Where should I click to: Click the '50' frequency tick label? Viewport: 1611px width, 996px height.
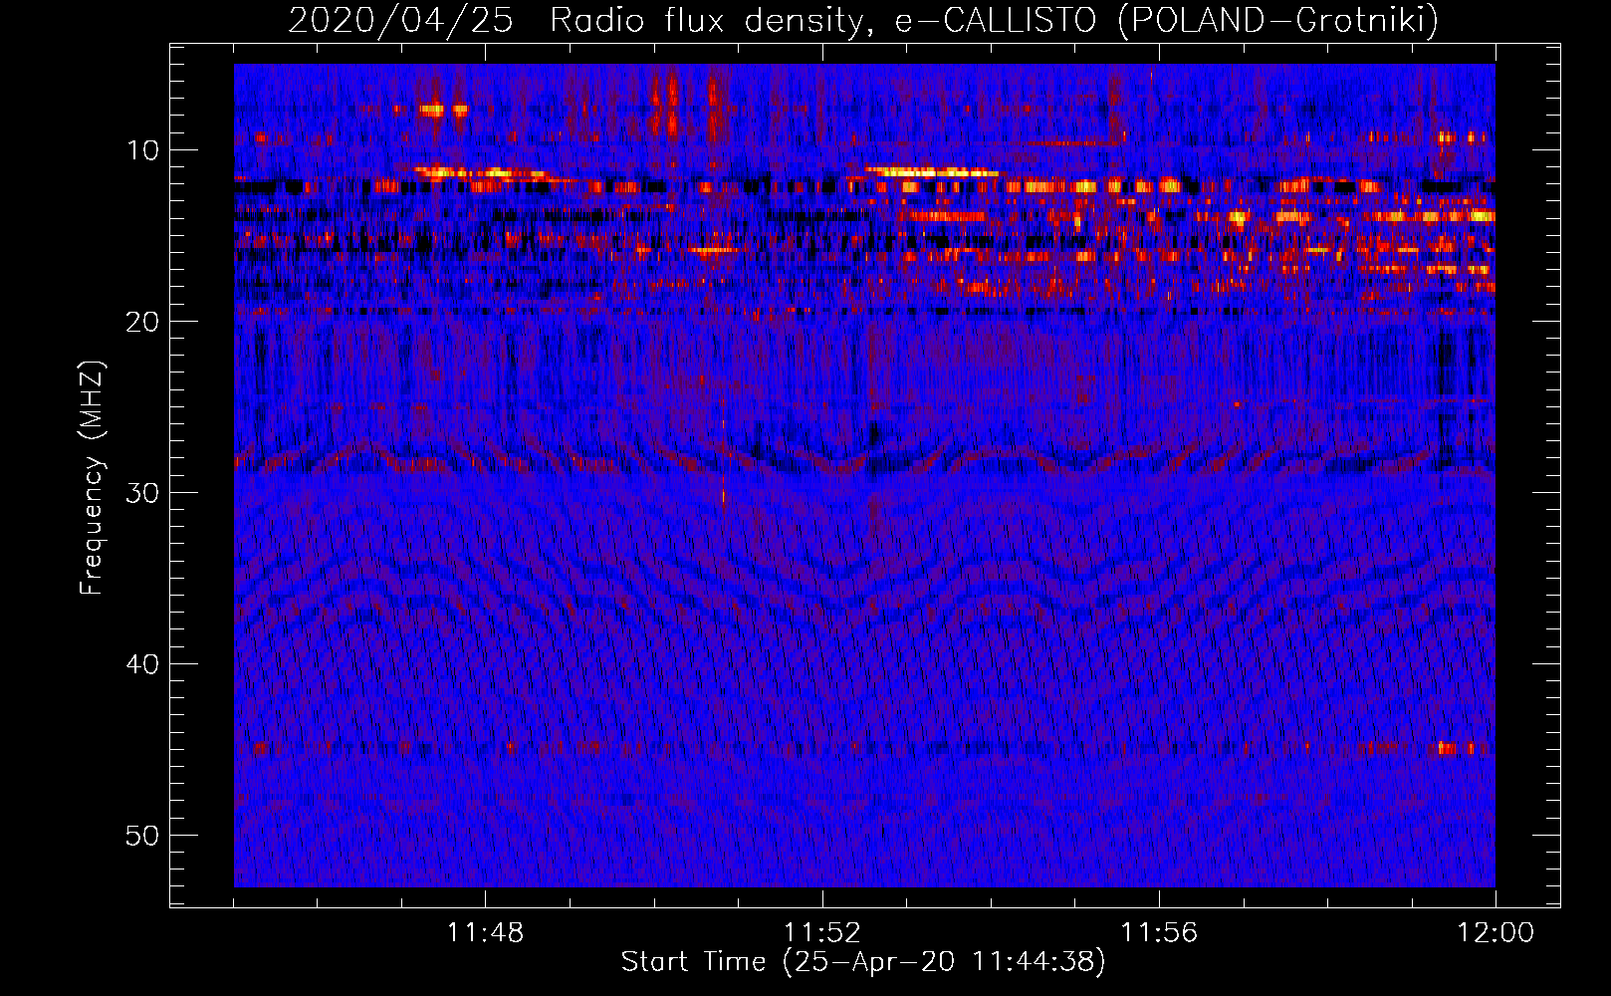tap(143, 836)
